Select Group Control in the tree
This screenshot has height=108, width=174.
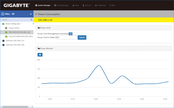(14, 28)
